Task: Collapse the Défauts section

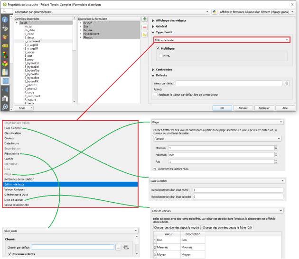Action: [153, 76]
